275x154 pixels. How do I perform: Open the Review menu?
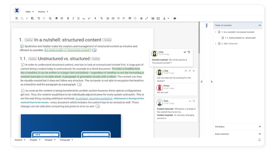click(x=43, y=12)
